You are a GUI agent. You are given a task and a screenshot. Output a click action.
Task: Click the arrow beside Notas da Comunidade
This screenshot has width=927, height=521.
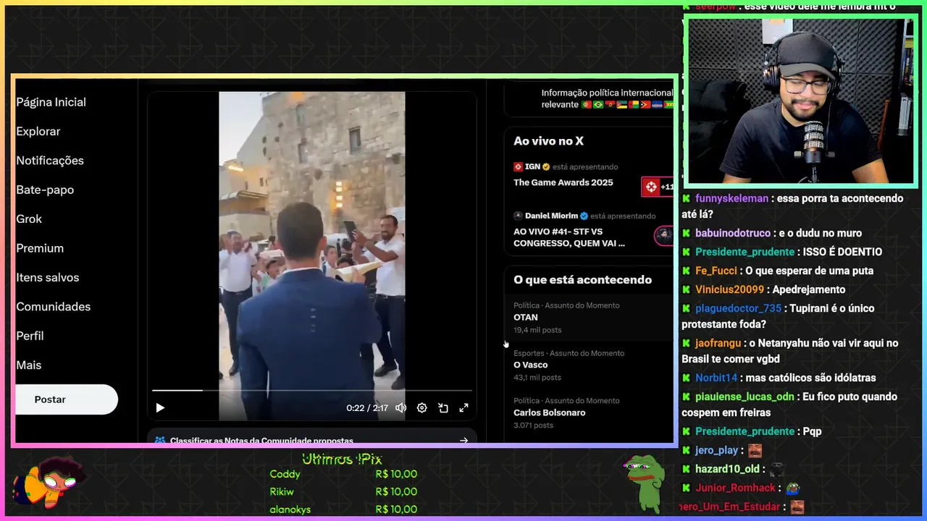(463, 440)
